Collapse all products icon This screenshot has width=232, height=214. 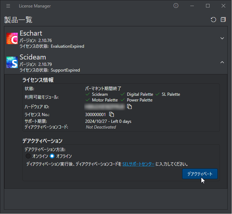pos(223,20)
